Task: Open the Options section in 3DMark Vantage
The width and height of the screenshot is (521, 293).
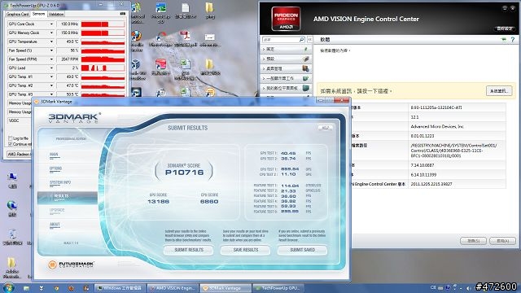Action: 55,168
